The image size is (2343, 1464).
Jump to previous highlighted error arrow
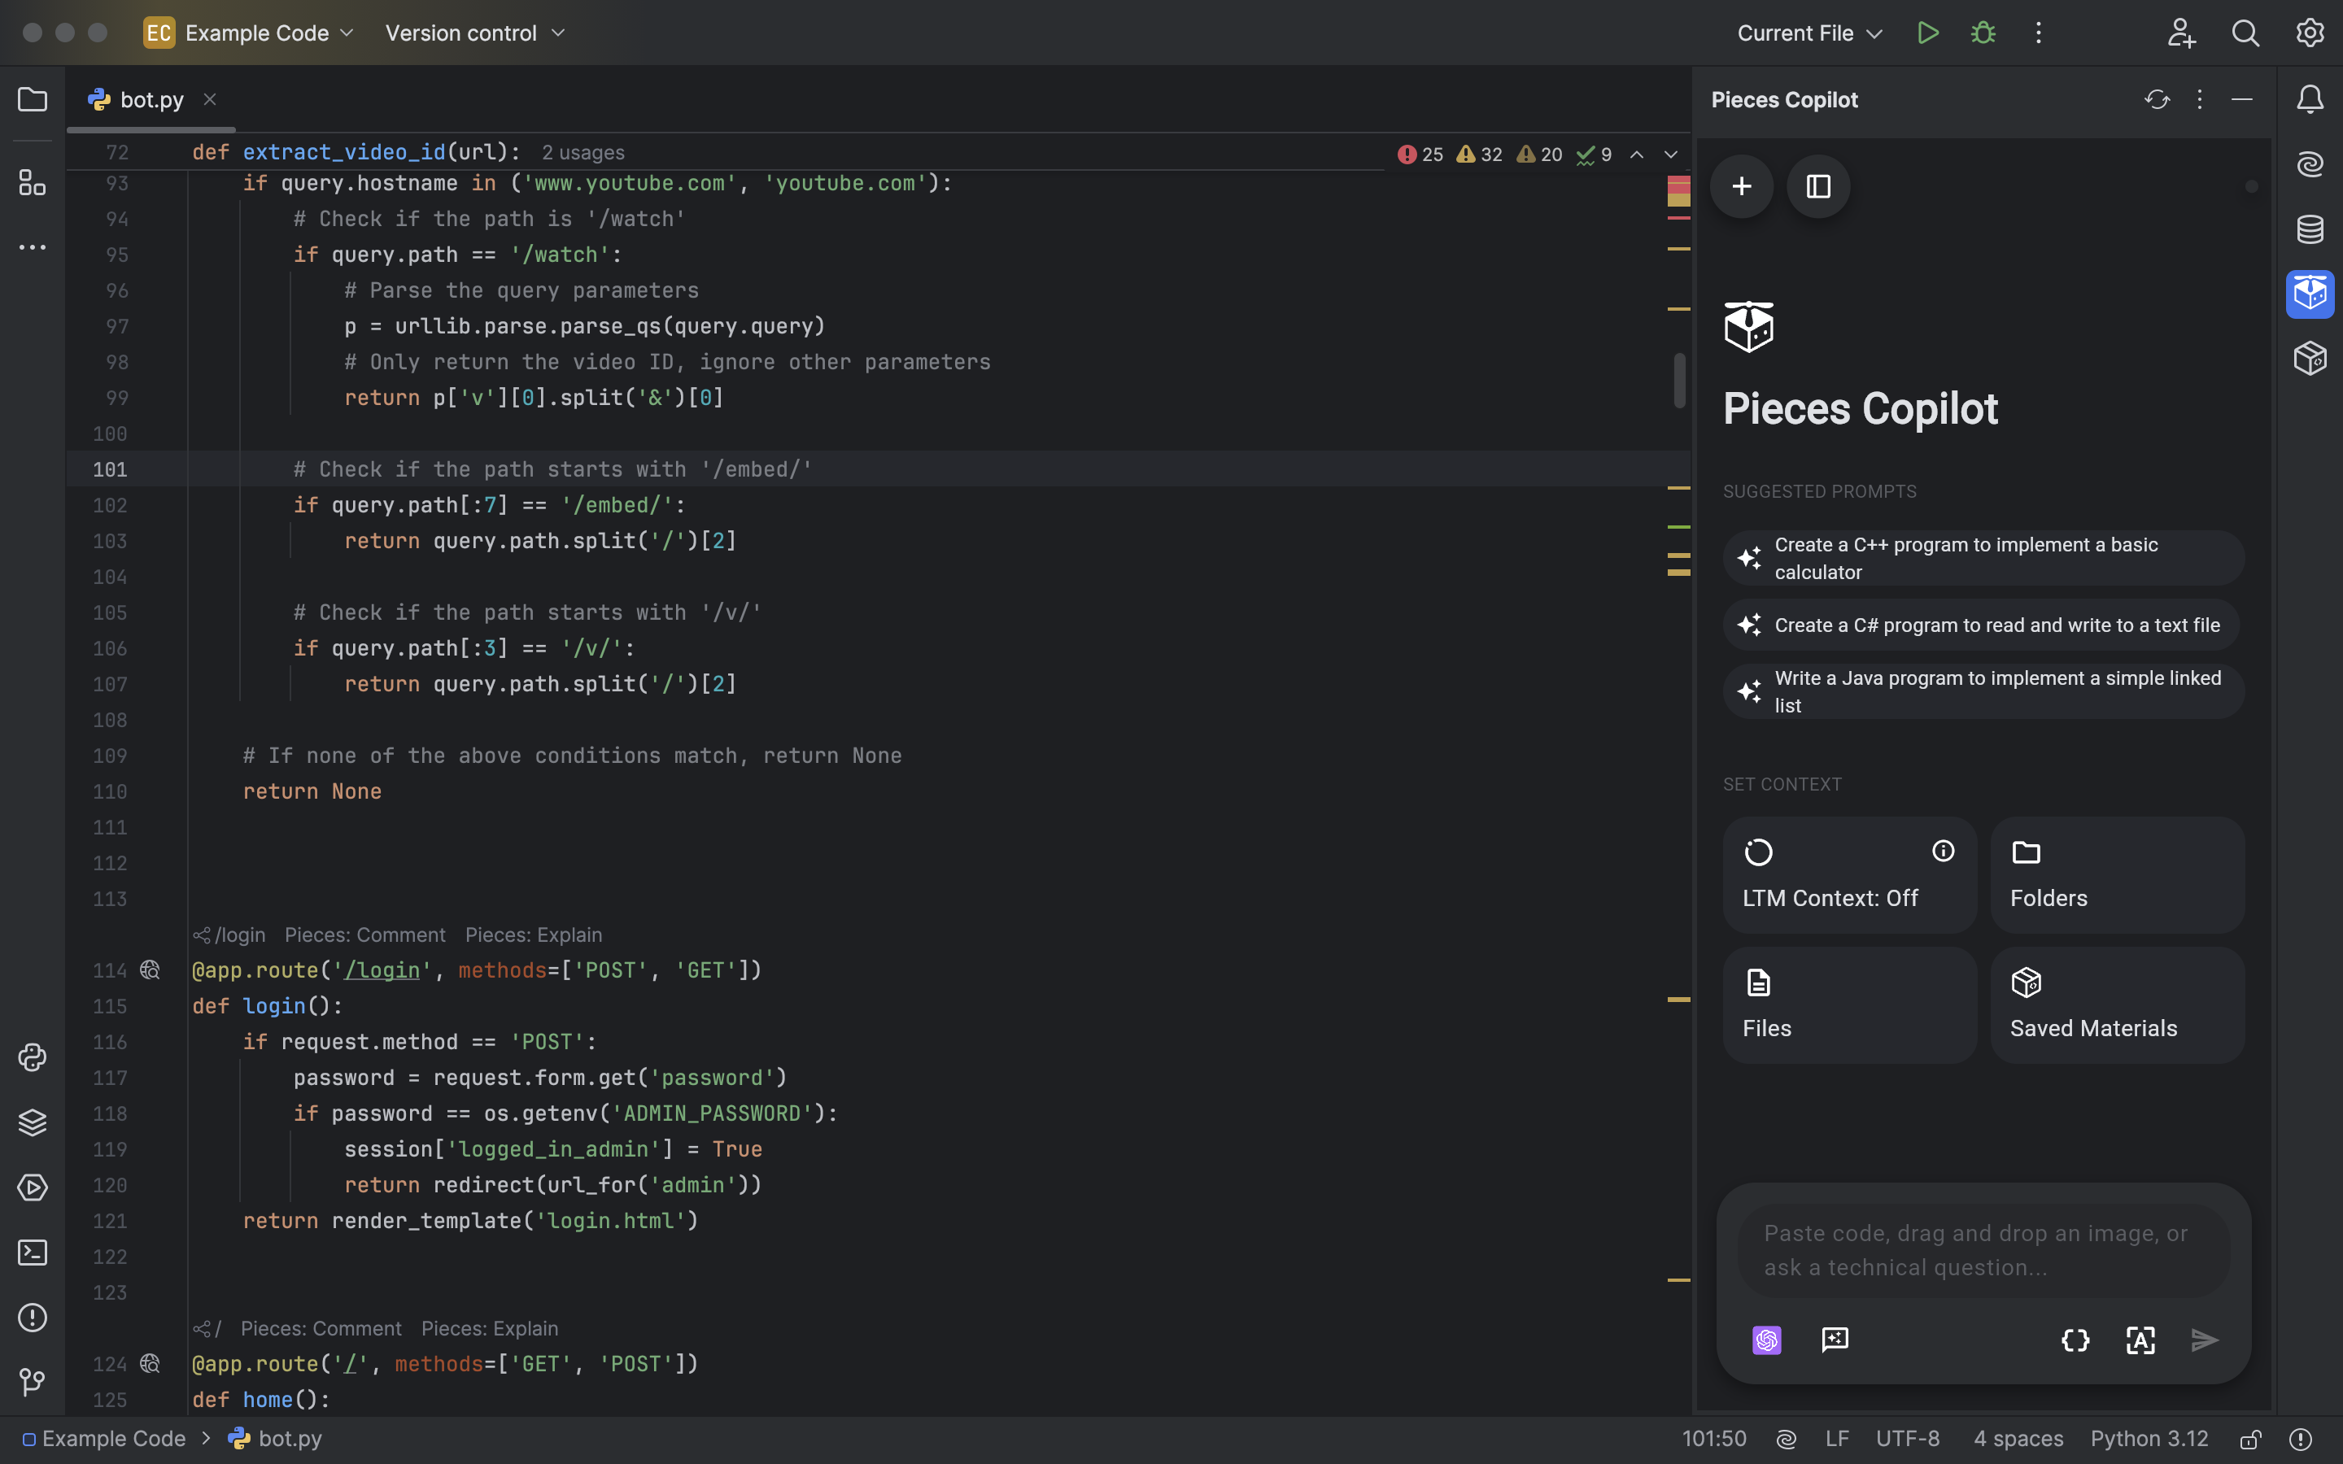pyautogui.click(x=1636, y=154)
